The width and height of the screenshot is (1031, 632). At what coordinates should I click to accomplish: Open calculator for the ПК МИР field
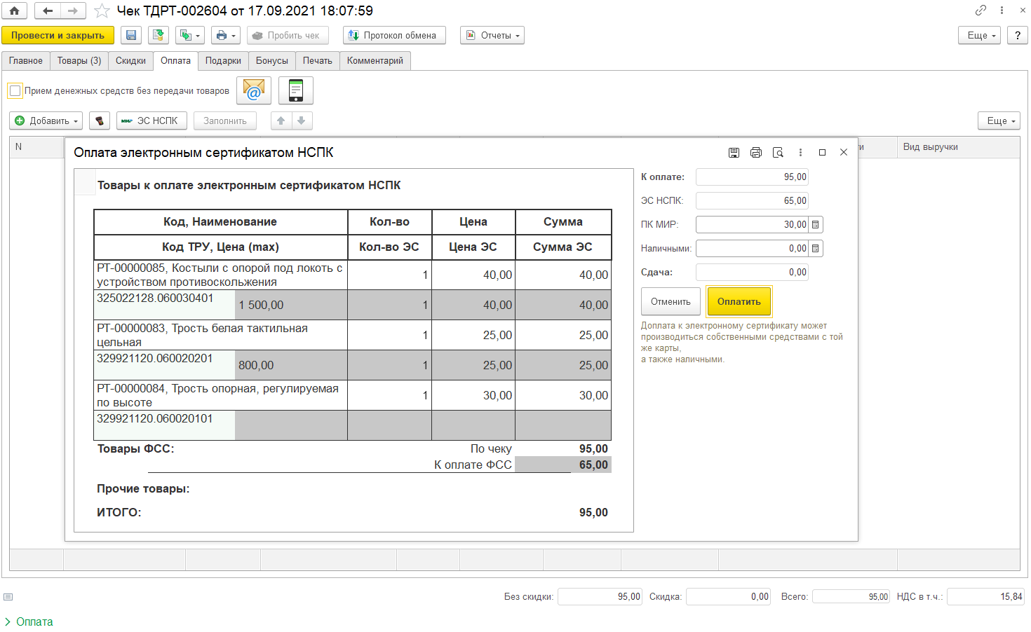coord(815,225)
